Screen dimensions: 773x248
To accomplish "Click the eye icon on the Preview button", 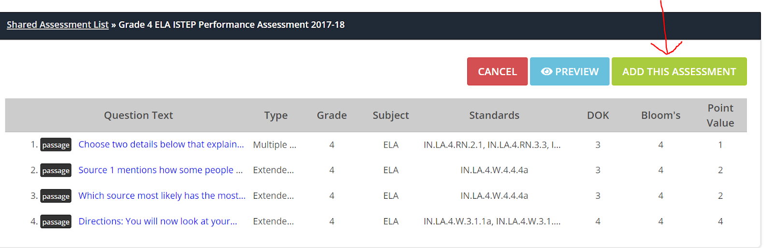I will [546, 71].
